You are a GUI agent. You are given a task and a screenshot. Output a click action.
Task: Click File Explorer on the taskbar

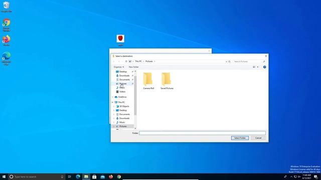[x=86, y=176]
